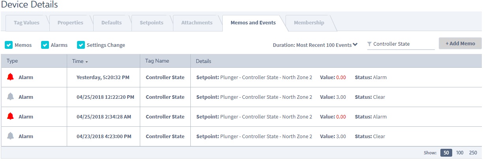Click the + Add Memo button
Screen dimensions: 485x161
[460, 43]
